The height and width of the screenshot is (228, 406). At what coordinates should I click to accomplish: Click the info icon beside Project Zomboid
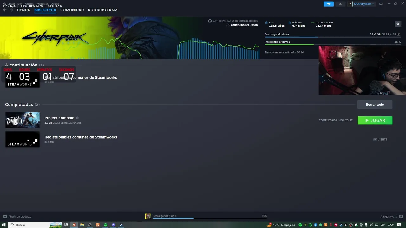(77, 118)
